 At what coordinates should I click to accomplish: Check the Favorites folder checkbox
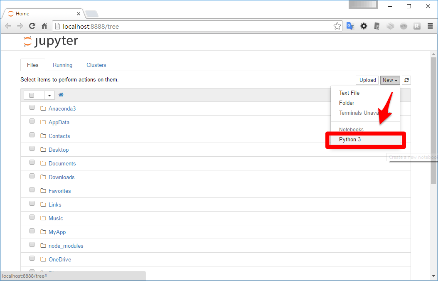coord(32,190)
